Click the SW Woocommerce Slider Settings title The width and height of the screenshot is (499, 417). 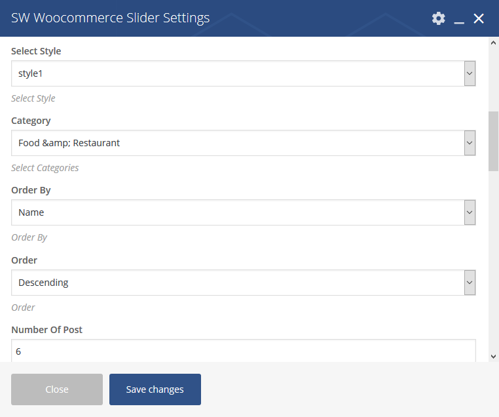(111, 18)
